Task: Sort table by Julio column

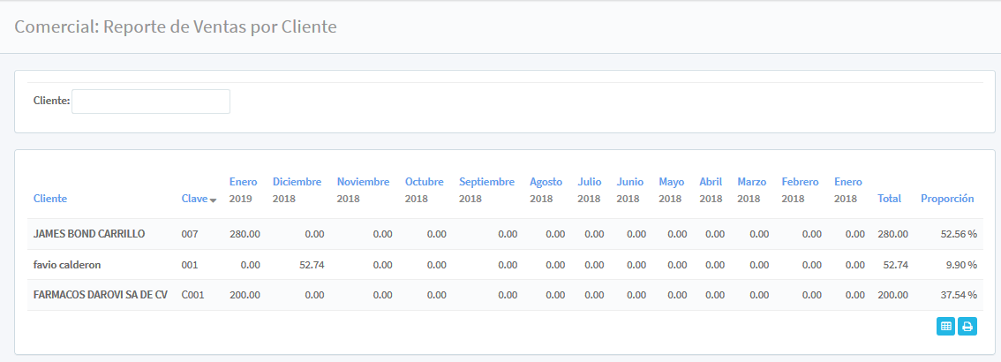Action: [589, 182]
